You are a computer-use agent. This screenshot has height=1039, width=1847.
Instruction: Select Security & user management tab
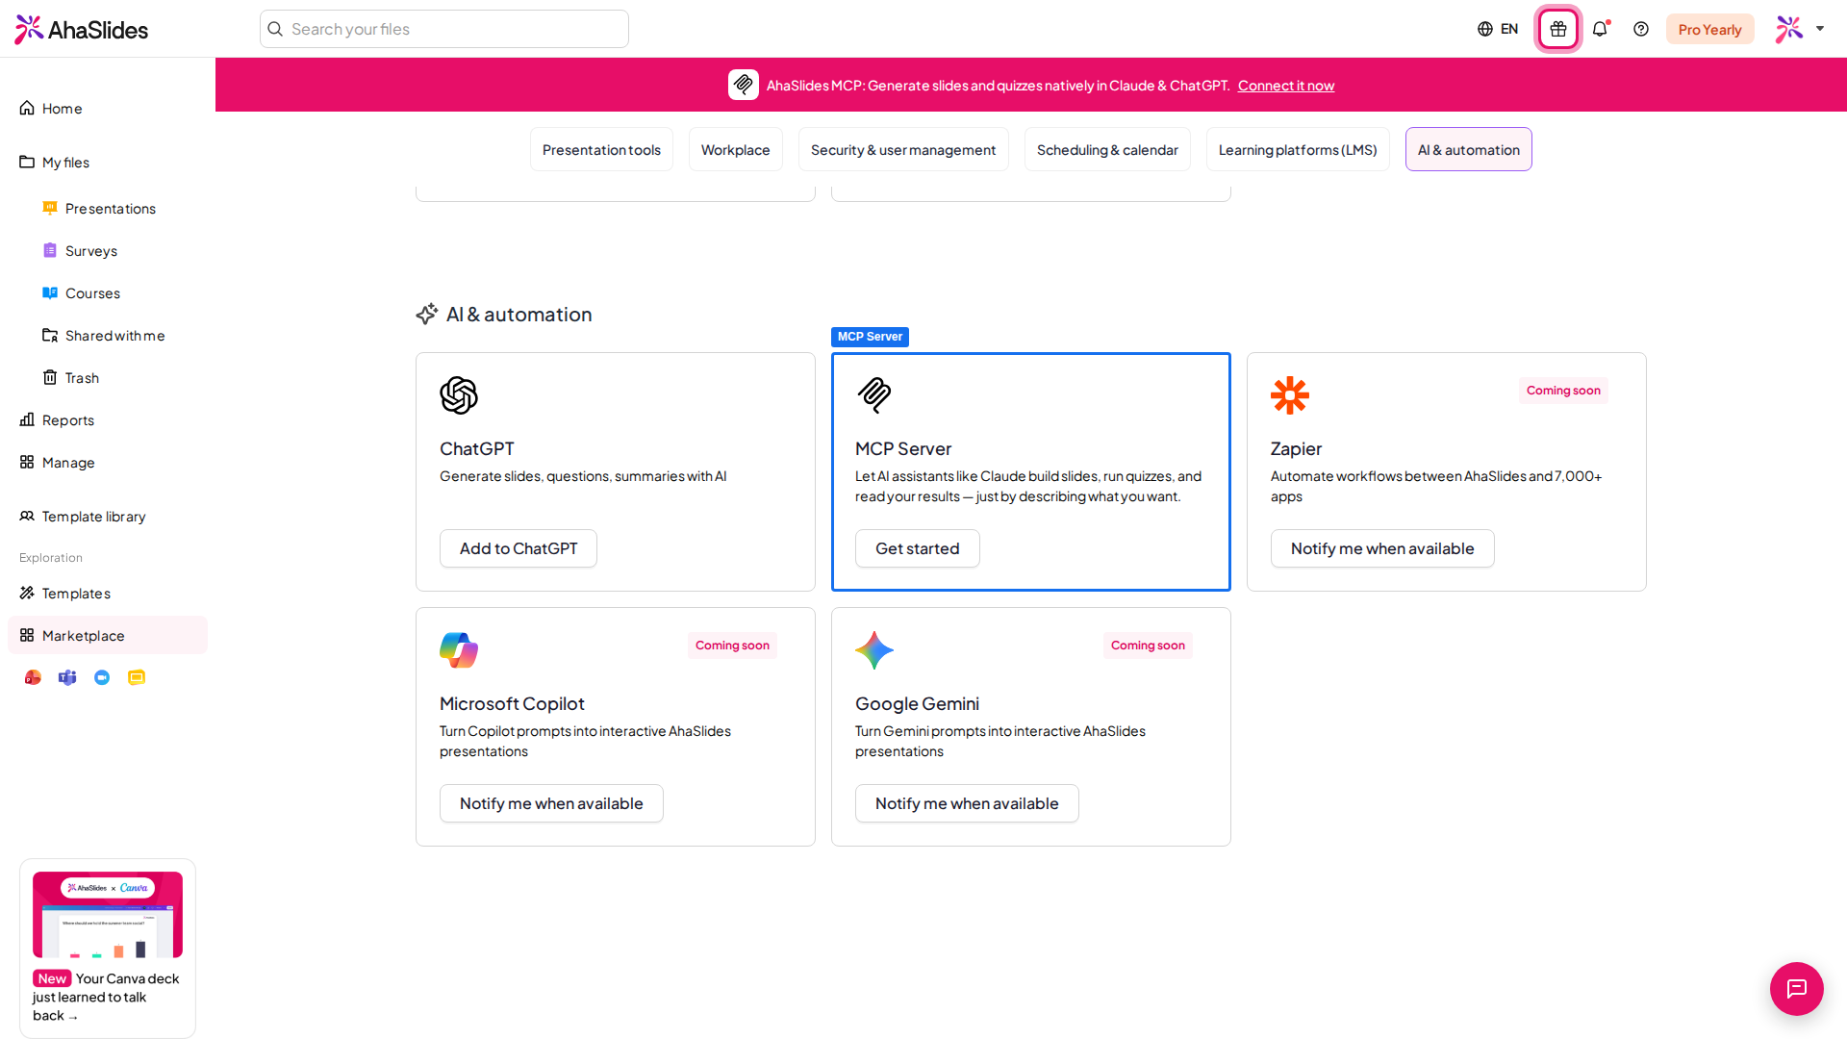(x=903, y=149)
